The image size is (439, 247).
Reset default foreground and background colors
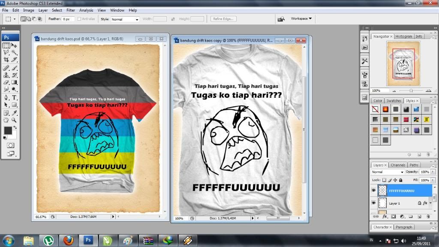5,138
